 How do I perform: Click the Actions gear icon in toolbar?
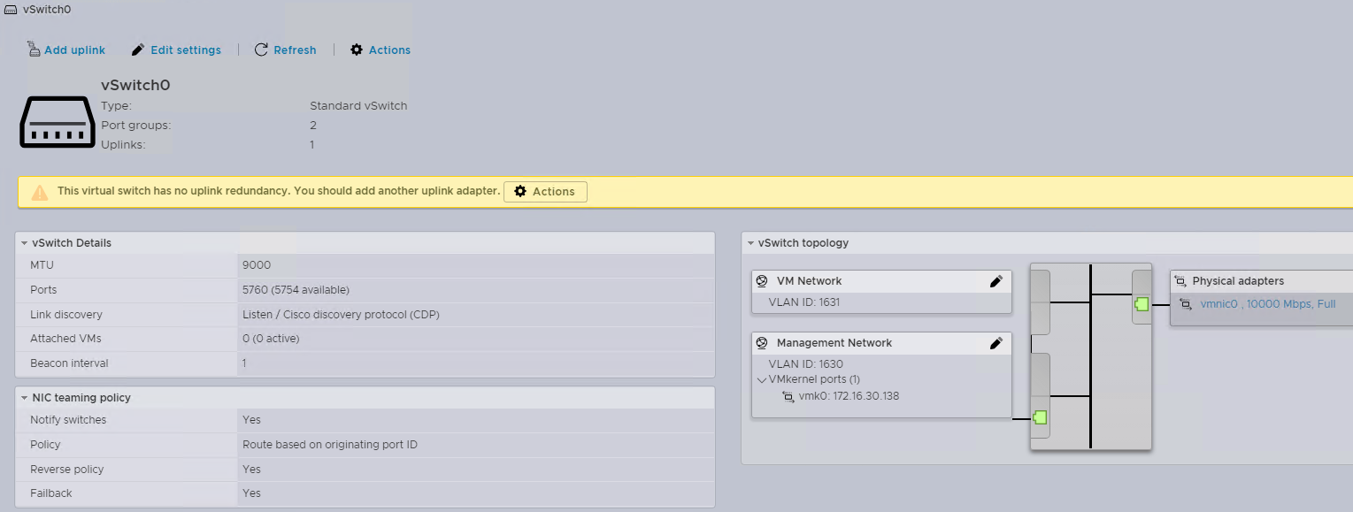tap(357, 50)
